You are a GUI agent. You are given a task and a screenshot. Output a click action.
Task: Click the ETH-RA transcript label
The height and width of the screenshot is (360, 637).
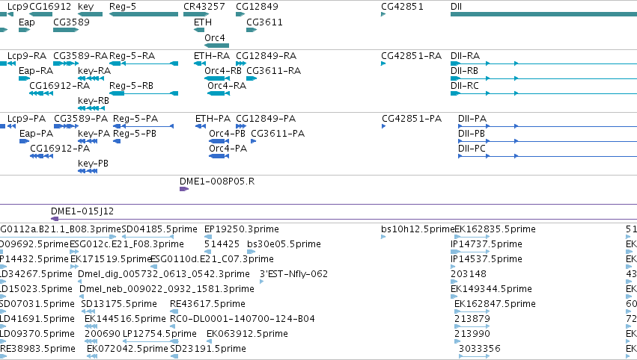pyautogui.click(x=212, y=55)
